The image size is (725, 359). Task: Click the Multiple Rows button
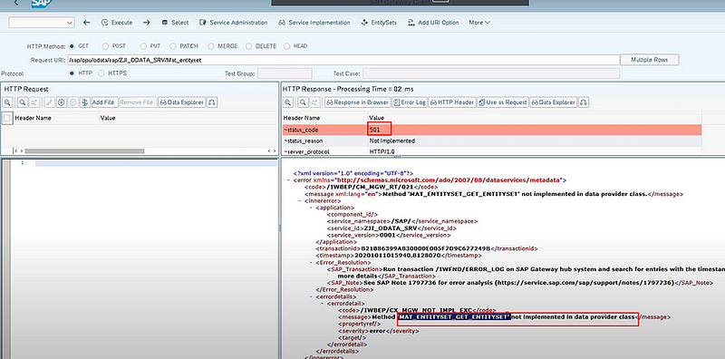click(650, 60)
